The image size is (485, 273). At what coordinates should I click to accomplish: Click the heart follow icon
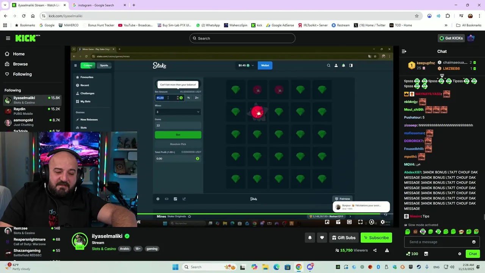[x=322, y=238]
